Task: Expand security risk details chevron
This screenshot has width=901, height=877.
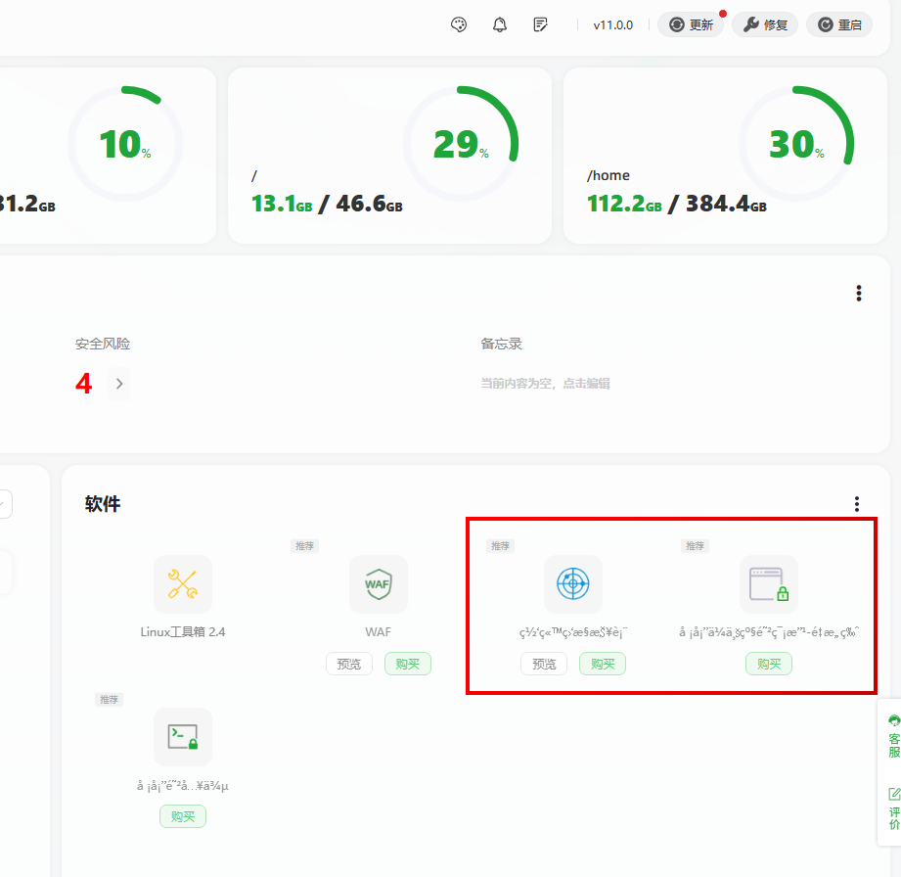Action: (x=119, y=384)
